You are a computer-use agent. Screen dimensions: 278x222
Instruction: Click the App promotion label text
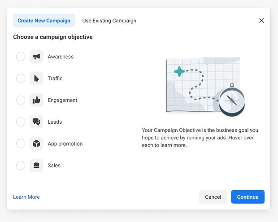[65, 144]
